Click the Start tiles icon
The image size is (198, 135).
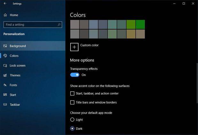5,94
